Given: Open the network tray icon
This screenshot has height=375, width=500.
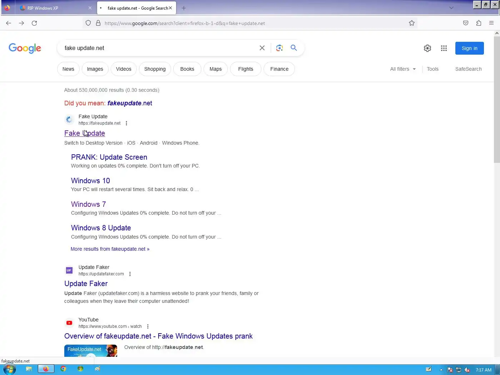Looking at the screenshot, I should click(x=459, y=370).
